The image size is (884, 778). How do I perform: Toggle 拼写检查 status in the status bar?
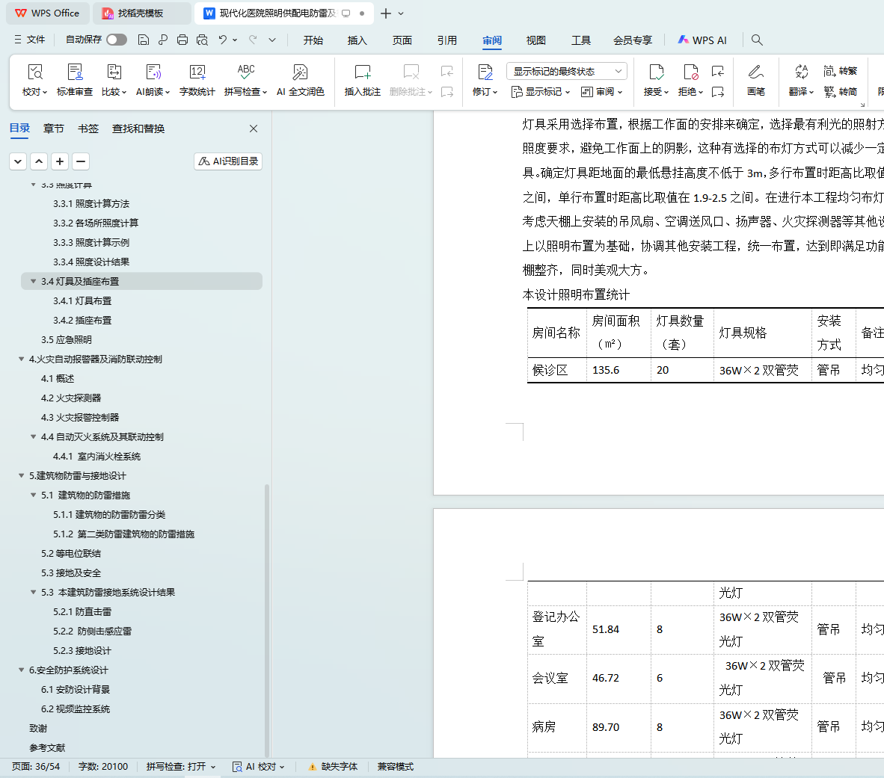(180, 767)
